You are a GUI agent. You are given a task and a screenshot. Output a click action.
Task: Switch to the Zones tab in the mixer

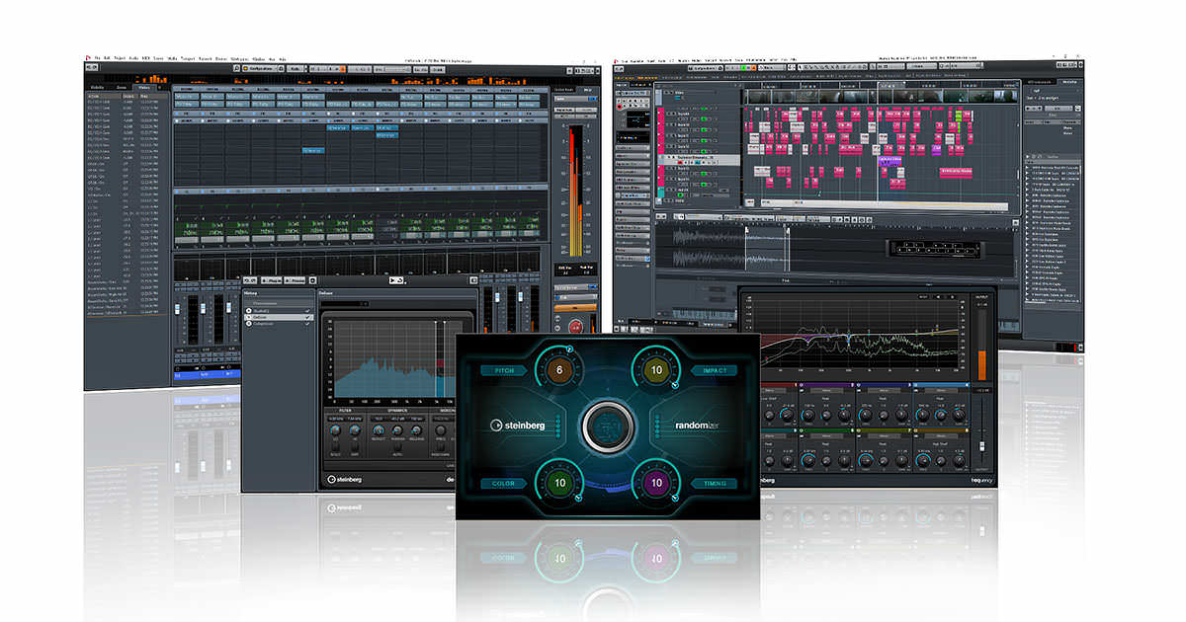pos(123,87)
